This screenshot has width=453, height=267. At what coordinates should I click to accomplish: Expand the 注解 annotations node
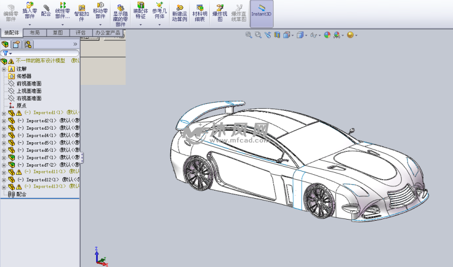(x=4, y=69)
